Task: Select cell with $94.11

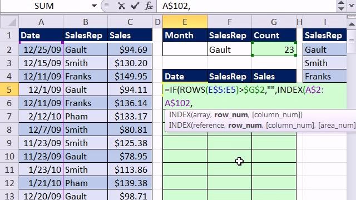Action: [x=130, y=89]
